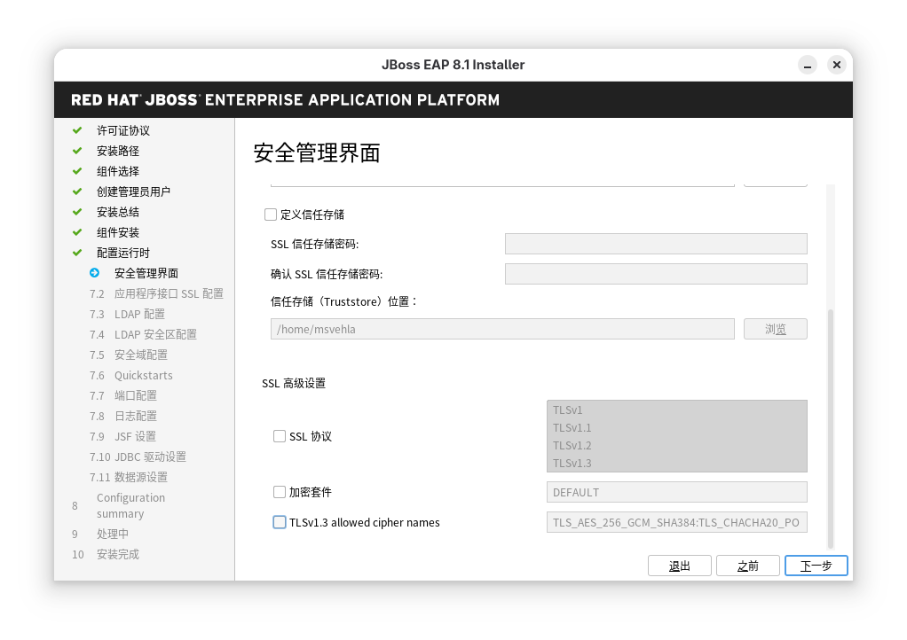Click the 加密套件 DEFAULT field
The width and height of the screenshot is (907, 640).
pos(677,492)
